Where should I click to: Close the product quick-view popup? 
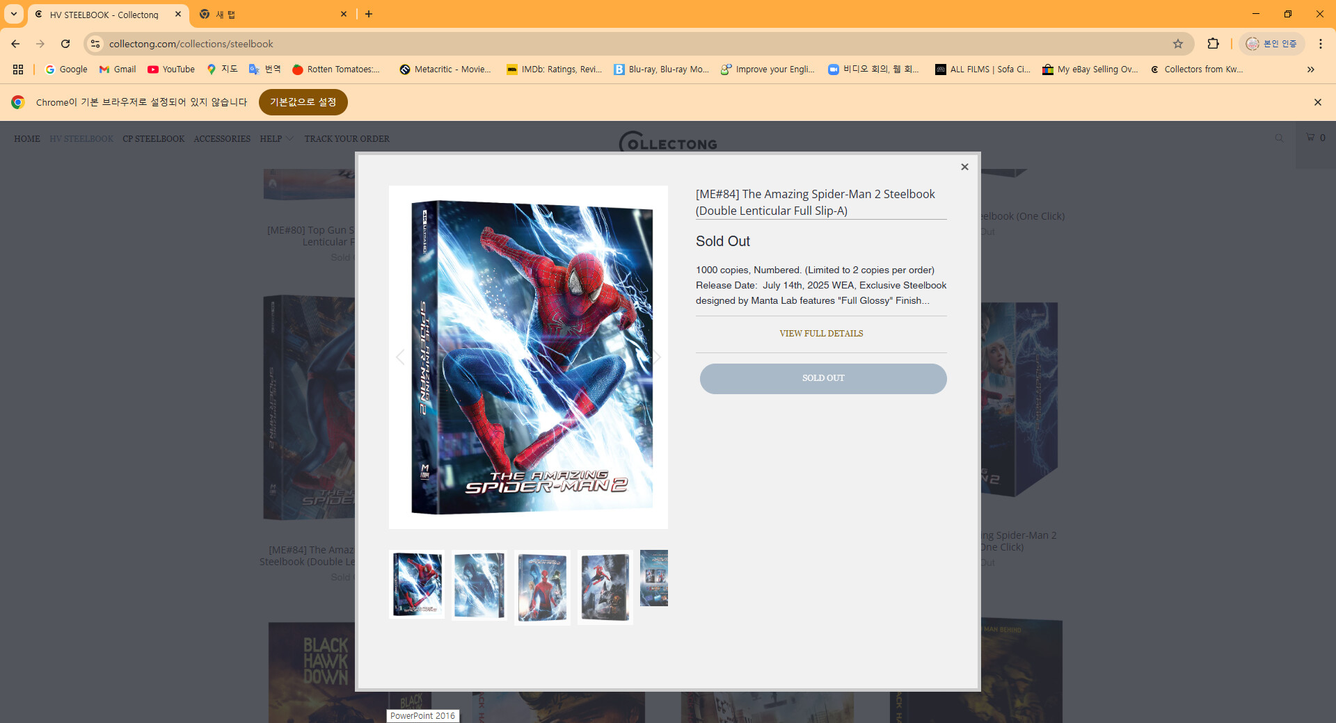[x=964, y=167]
